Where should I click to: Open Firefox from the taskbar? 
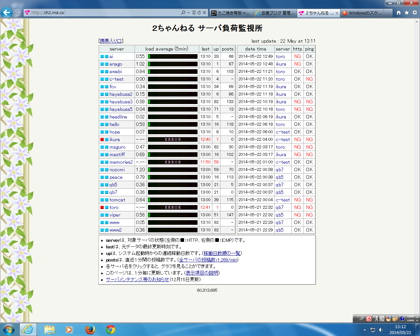click(x=90, y=329)
